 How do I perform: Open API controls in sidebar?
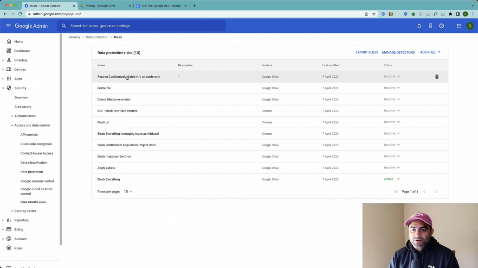pyautogui.click(x=29, y=134)
